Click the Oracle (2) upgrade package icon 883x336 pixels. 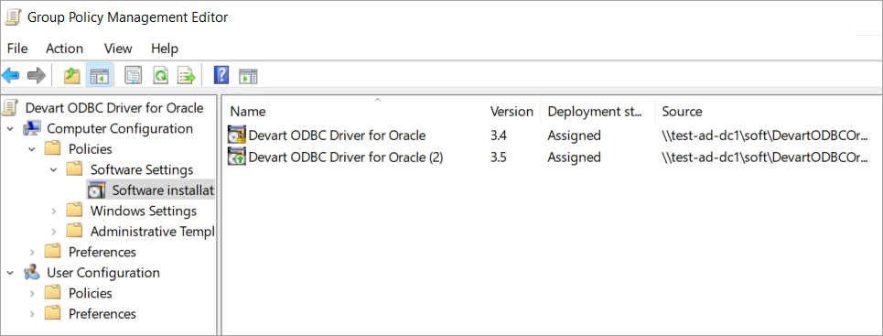(236, 157)
